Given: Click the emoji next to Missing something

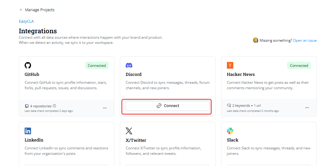Looking at the screenshot, I should [256, 40].
